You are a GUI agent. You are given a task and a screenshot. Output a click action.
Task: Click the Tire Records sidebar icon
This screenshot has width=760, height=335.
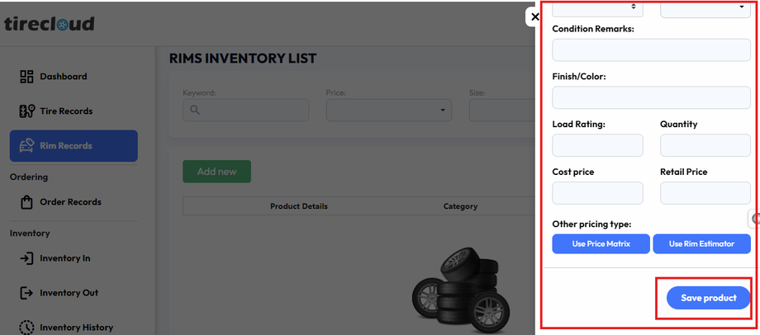pos(26,111)
